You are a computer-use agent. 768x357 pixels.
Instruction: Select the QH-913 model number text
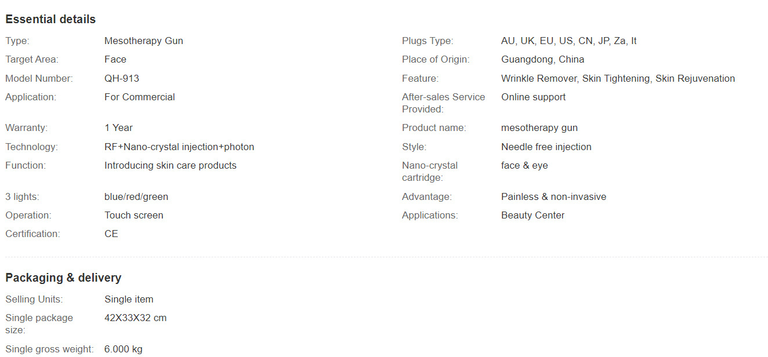click(122, 78)
